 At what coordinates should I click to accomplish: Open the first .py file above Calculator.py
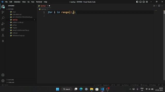coord(14,12)
